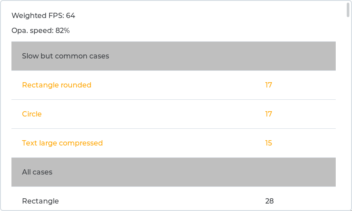Click the 17 value beside Circle
The width and height of the screenshot is (352, 211).
tap(268, 114)
